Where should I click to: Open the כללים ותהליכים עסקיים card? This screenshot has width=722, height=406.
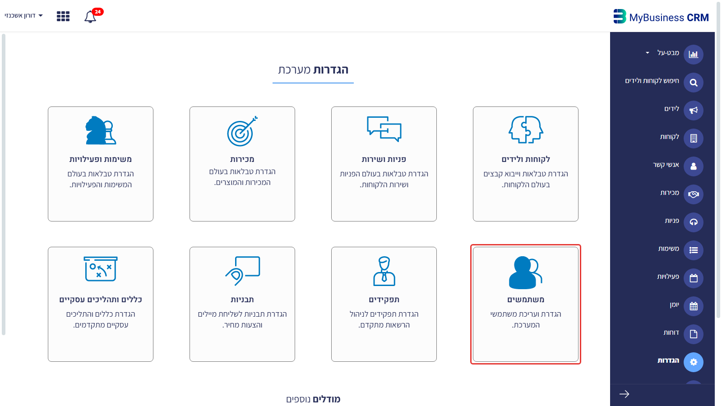coord(101,304)
